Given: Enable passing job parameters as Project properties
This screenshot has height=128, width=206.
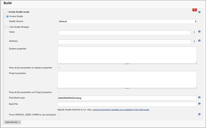Looking at the screenshot, I should [x=59, y=92].
